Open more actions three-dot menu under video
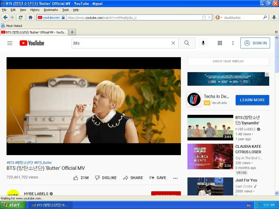Viewport: 279px width, 209px height. pyautogui.click(x=175, y=178)
